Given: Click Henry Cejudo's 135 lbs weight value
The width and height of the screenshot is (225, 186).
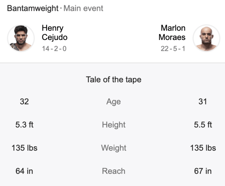Looking at the screenshot, I should pyautogui.click(x=24, y=148).
